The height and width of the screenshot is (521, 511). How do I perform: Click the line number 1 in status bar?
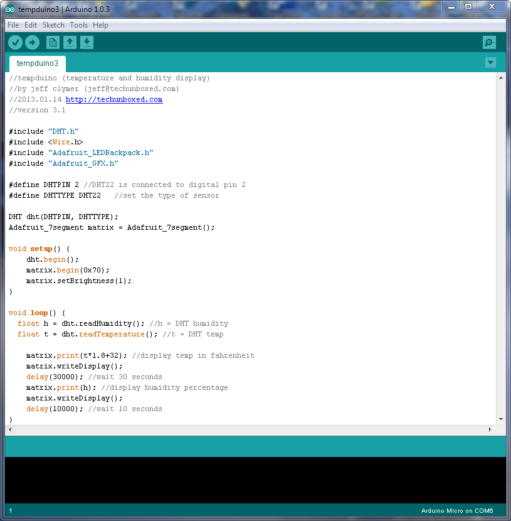[11, 511]
